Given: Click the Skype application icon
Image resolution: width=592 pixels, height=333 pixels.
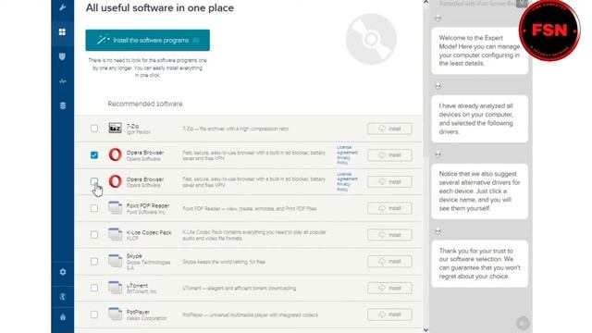Looking at the screenshot, I should tap(115, 261).
